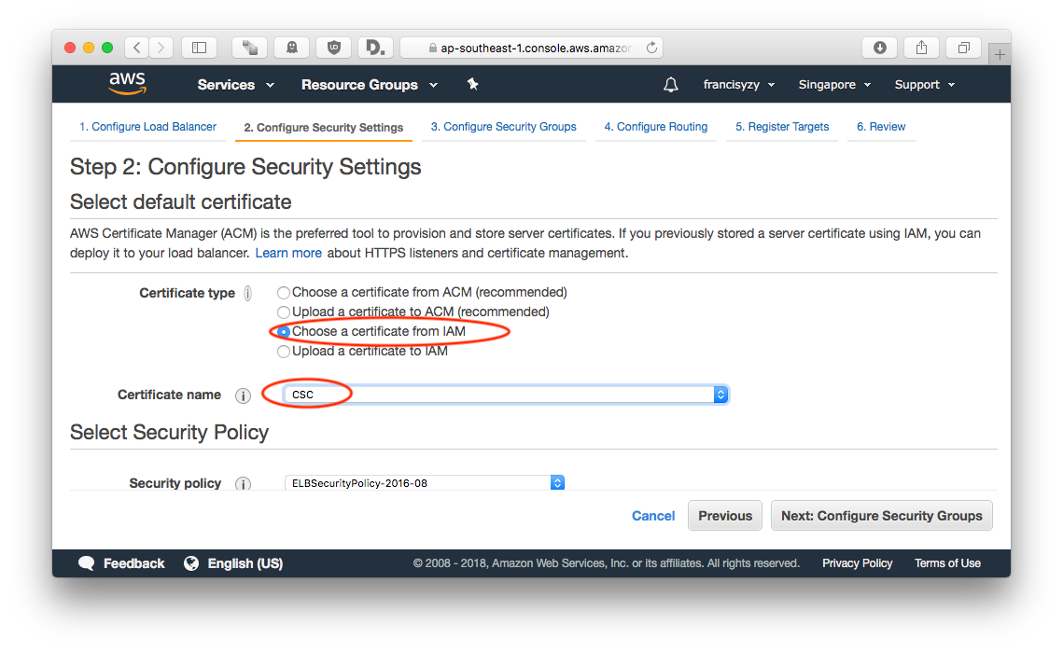
Task: Click English (US) language selector
Action: pos(245,563)
